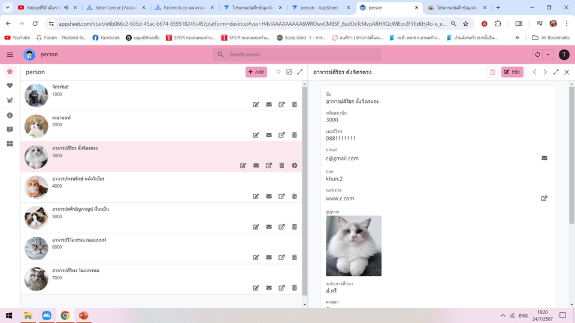Open the feedback icon in the left sidebar
Image resolution: width=575 pixels, height=323 pixels.
10,129
